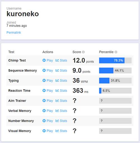Open the Permalink link

point(14,33)
